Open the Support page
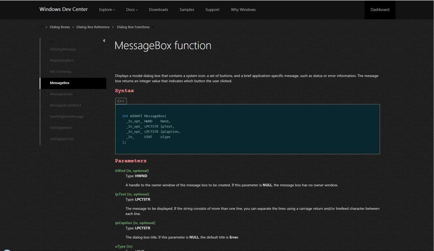The height and width of the screenshot is (251, 434). [x=212, y=10]
